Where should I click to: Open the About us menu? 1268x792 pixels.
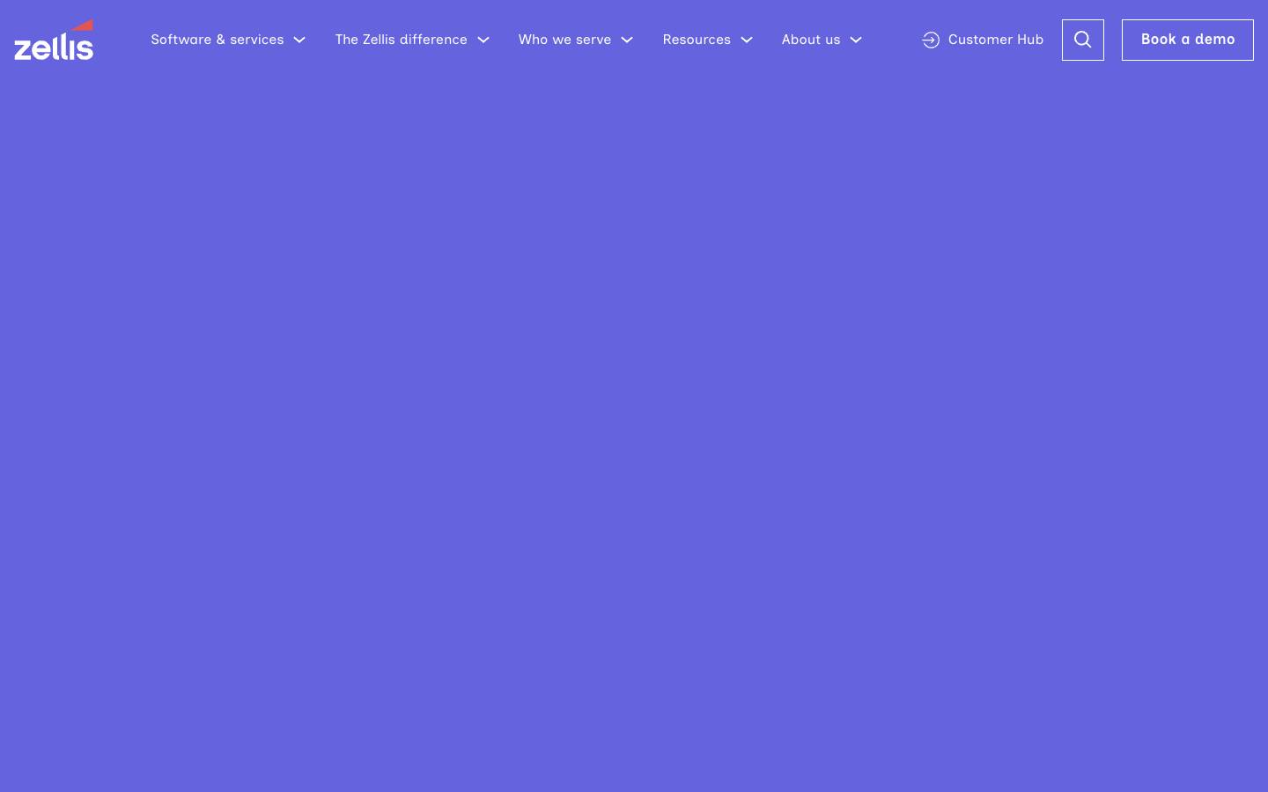tap(811, 40)
